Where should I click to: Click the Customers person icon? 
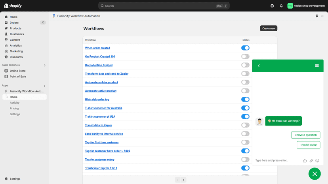click(6, 34)
